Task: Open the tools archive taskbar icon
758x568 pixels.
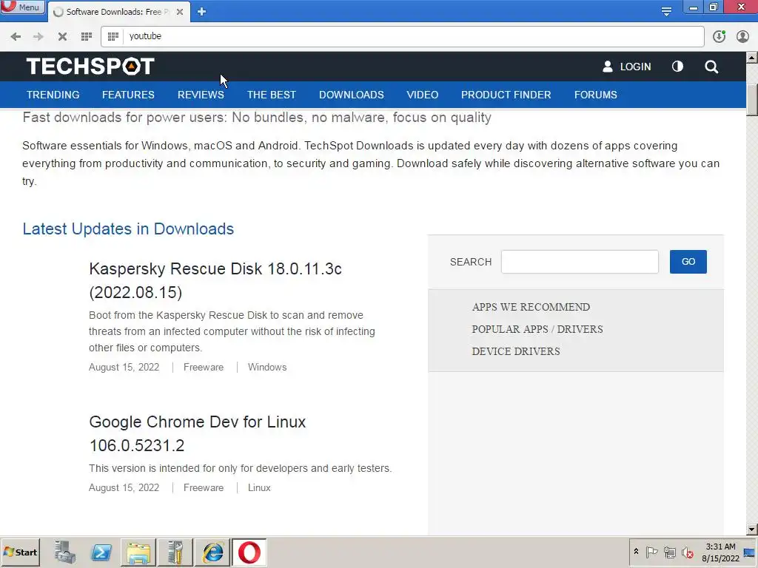Action: [175, 552]
